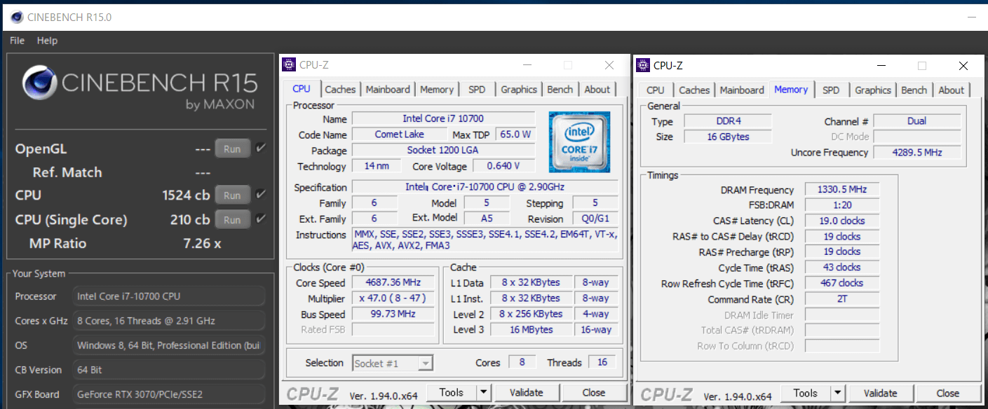Open the File menu in Cinebench
This screenshot has height=409, width=988.
(18, 41)
